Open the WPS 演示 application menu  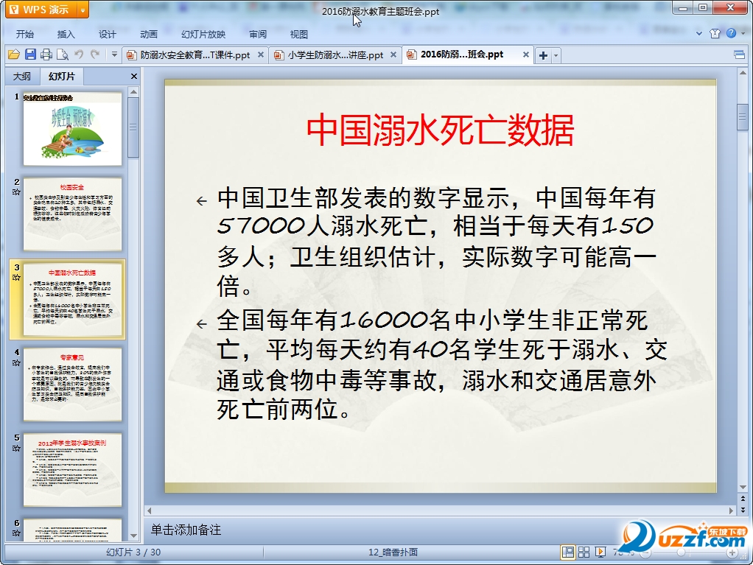[41, 10]
